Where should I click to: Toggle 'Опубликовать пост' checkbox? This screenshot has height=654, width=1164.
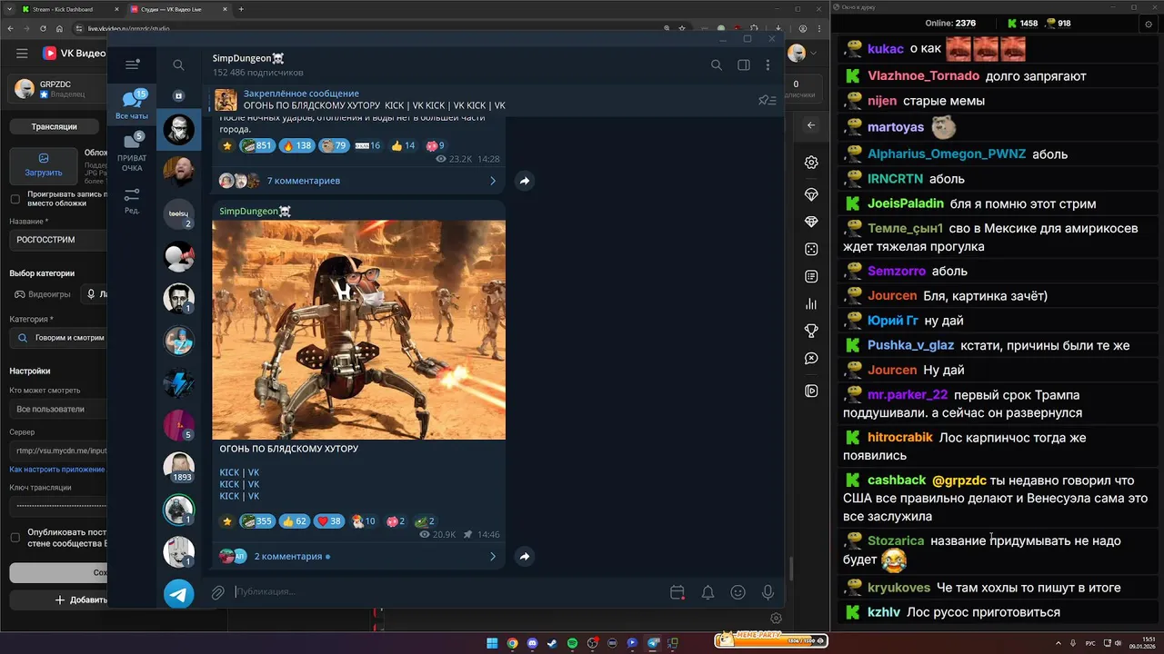(15, 538)
